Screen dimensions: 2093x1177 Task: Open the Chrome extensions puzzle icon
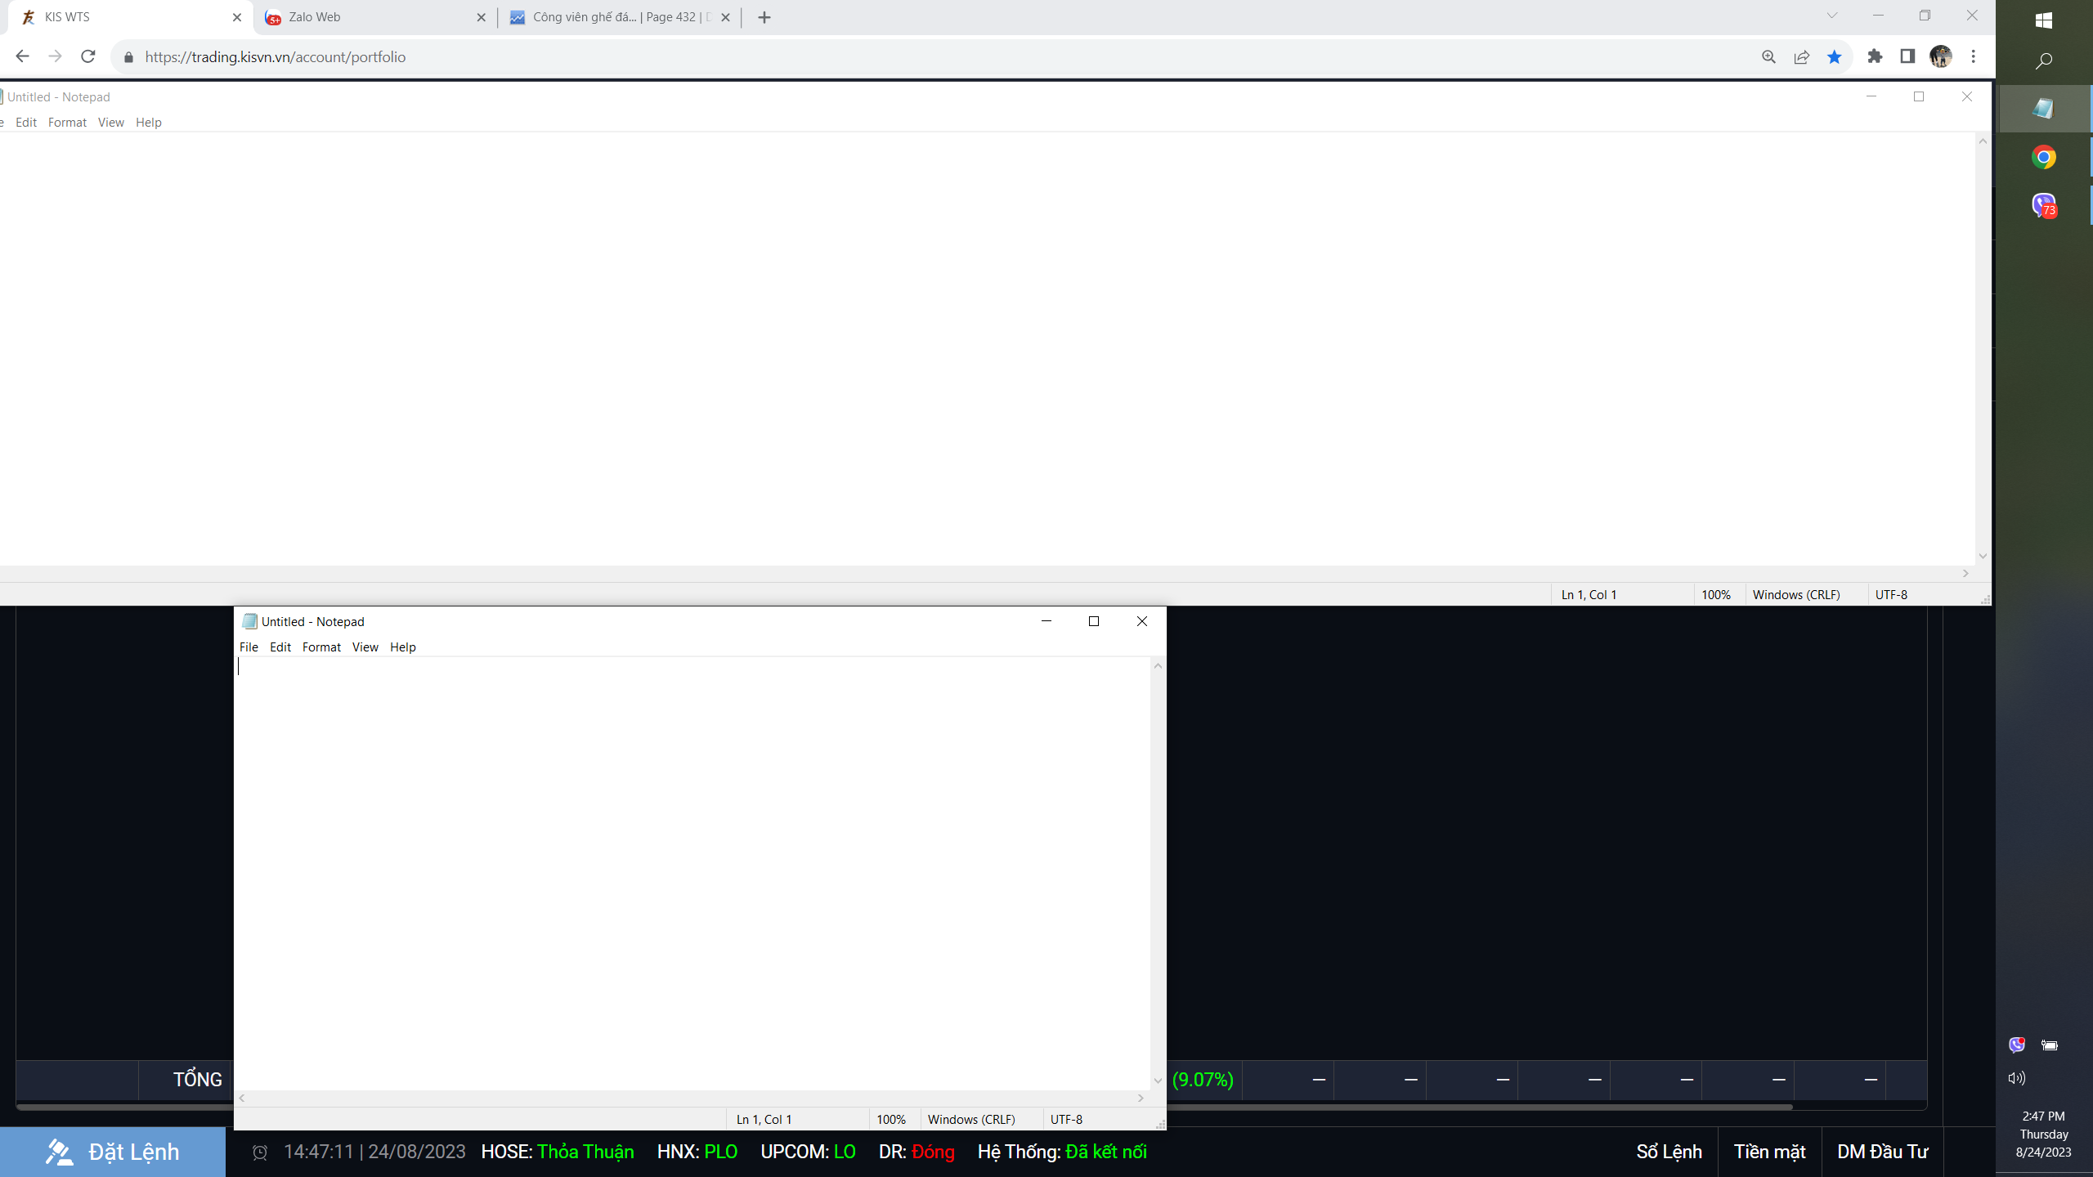pos(1875,56)
